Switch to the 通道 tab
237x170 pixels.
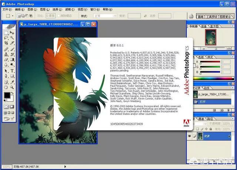201,119
